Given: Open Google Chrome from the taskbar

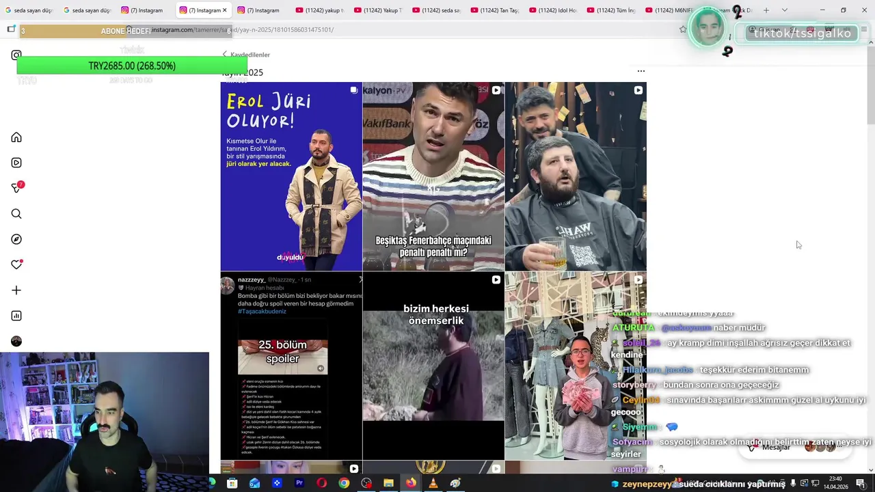Looking at the screenshot, I should pyautogui.click(x=344, y=483).
